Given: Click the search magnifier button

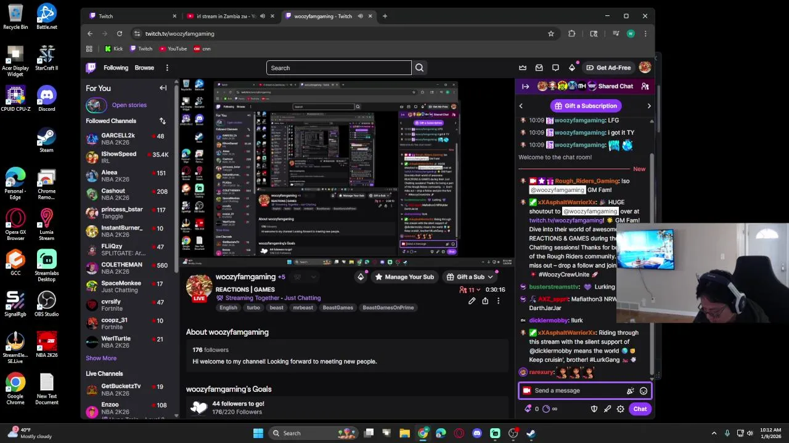Looking at the screenshot, I should coord(419,68).
